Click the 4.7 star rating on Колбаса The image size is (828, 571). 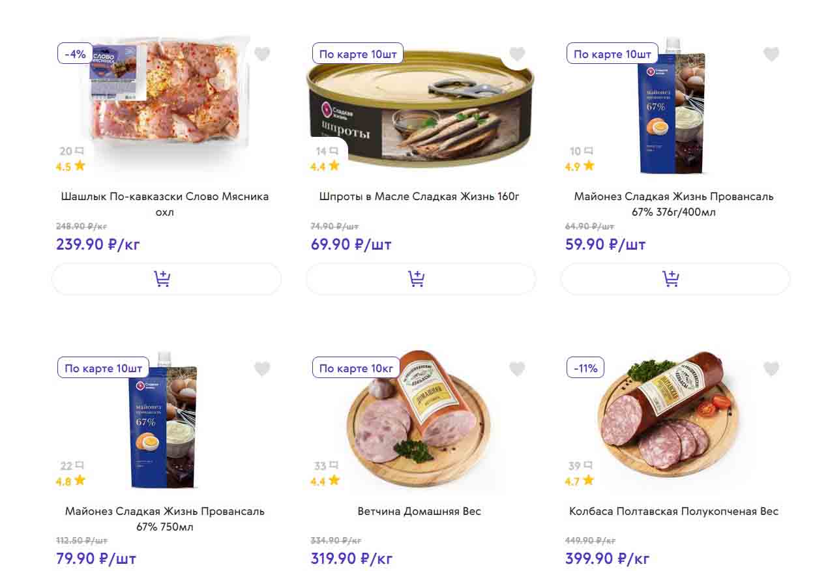580,482
